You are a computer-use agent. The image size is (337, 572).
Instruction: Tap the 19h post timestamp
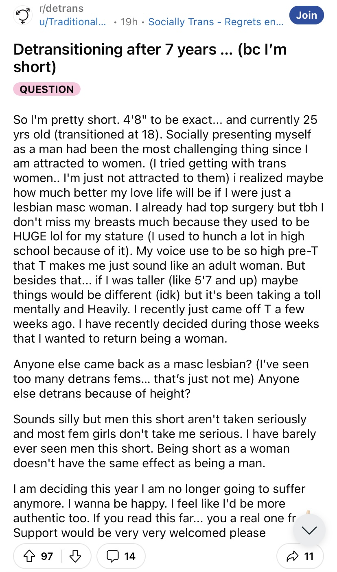pyautogui.click(x=129, y=22)
